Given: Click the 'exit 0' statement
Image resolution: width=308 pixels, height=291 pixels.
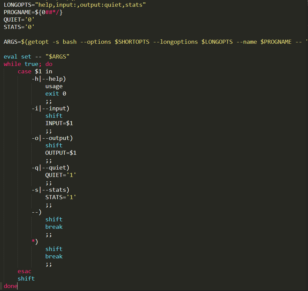Looking at the screenshot, I should click(x=56, y=94).
